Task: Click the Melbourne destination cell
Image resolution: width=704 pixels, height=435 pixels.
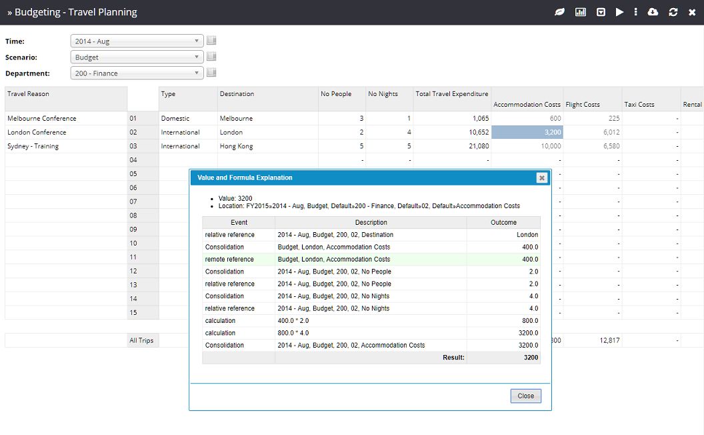Action: 267,118
